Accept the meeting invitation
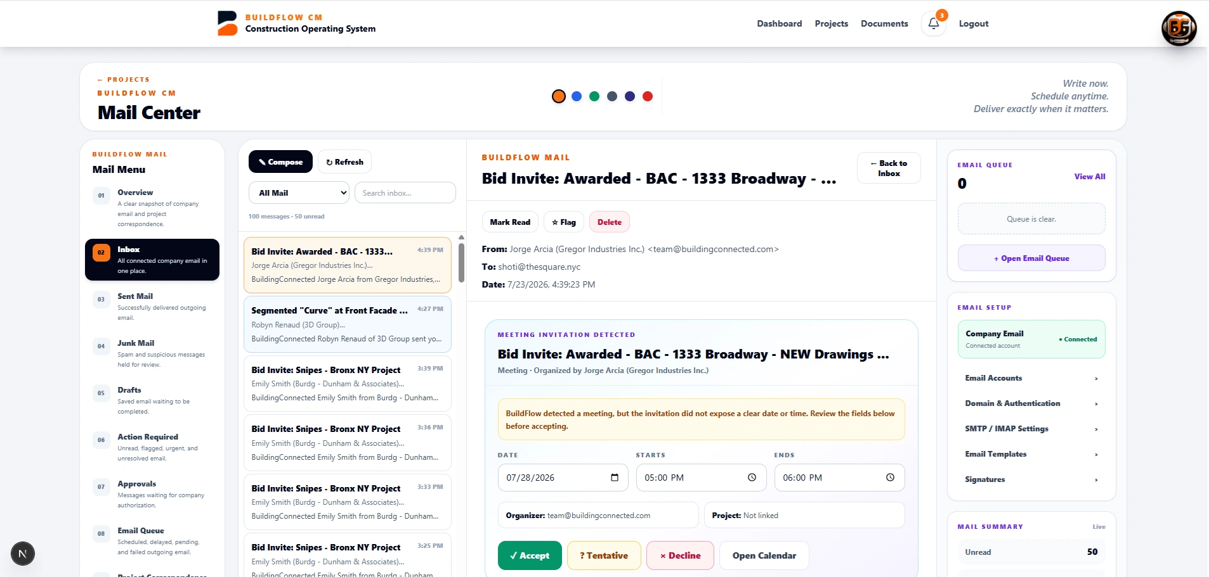 coord(530,555)
